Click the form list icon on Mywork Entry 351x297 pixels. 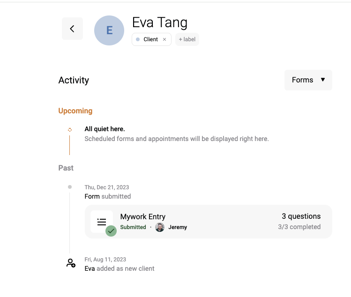pyautogui.click(x=102, y=222)
